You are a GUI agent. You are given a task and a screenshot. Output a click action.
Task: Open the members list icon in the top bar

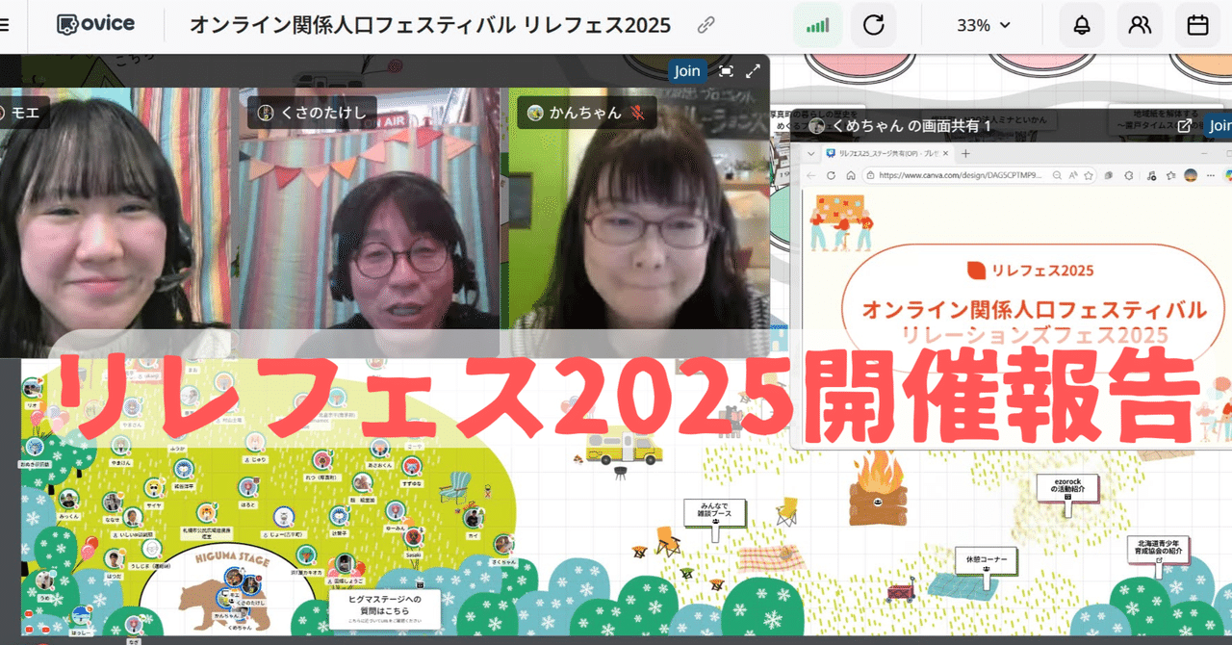tap(1139, 25)
